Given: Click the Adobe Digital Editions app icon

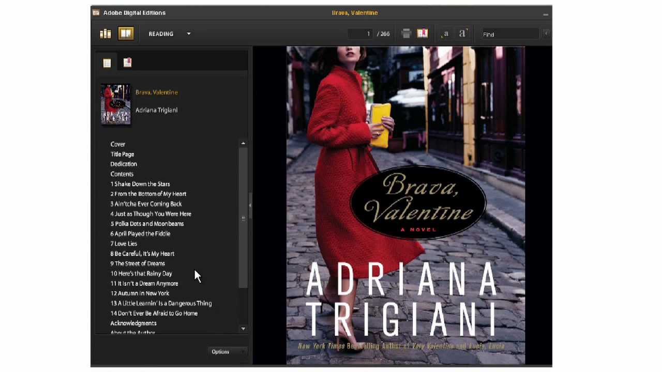Looking at the screenshot, I should click(x=96, y=12).
